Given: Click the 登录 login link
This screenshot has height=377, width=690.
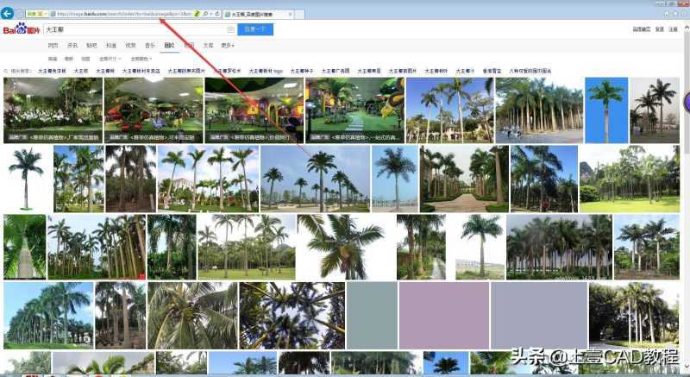Looking at the screenshot, I should pos(659,29).
